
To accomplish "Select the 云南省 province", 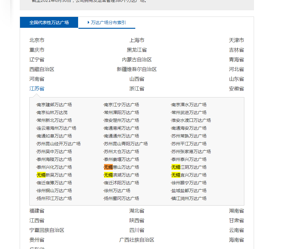I will point(237,230).
